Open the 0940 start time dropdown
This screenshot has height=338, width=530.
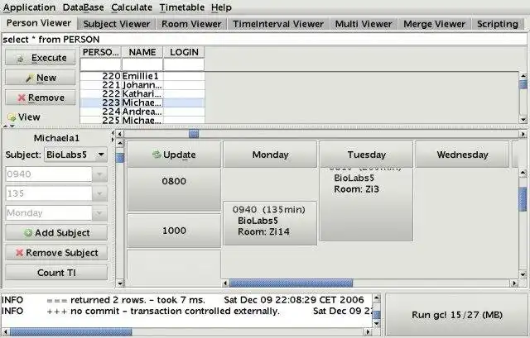[x=99, y=174]
